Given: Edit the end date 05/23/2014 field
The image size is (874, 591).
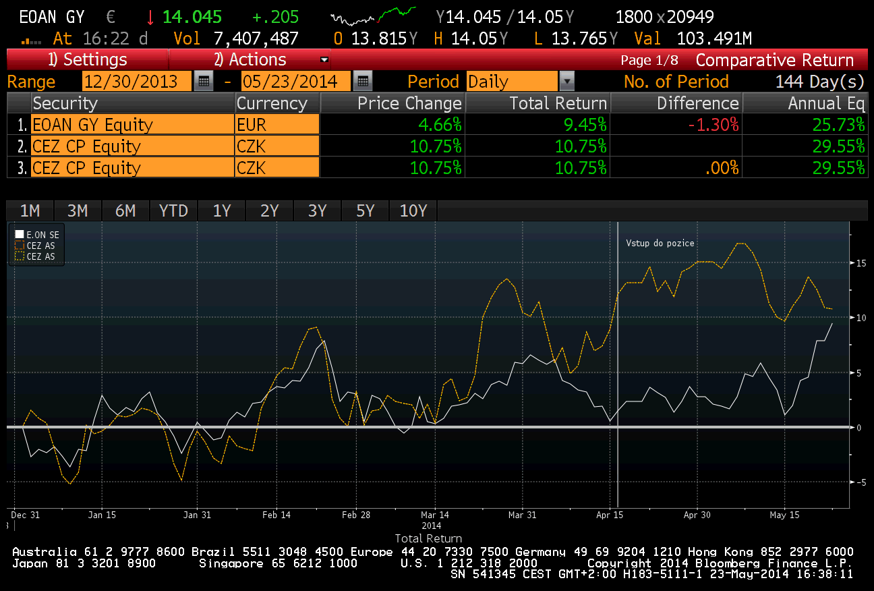Looking at the screenshot, I should [296, 82].
